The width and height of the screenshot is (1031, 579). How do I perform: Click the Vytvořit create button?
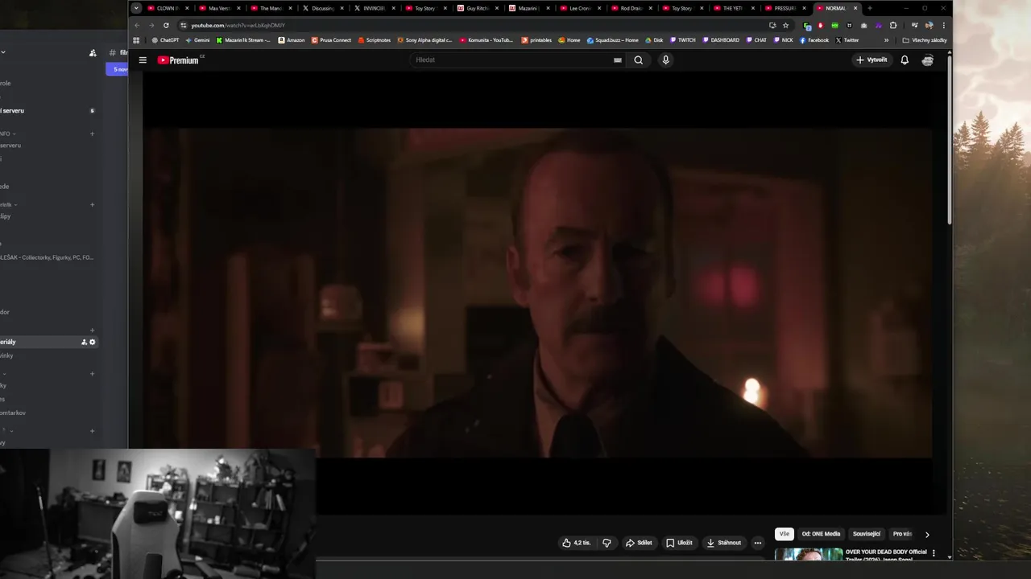872,60
